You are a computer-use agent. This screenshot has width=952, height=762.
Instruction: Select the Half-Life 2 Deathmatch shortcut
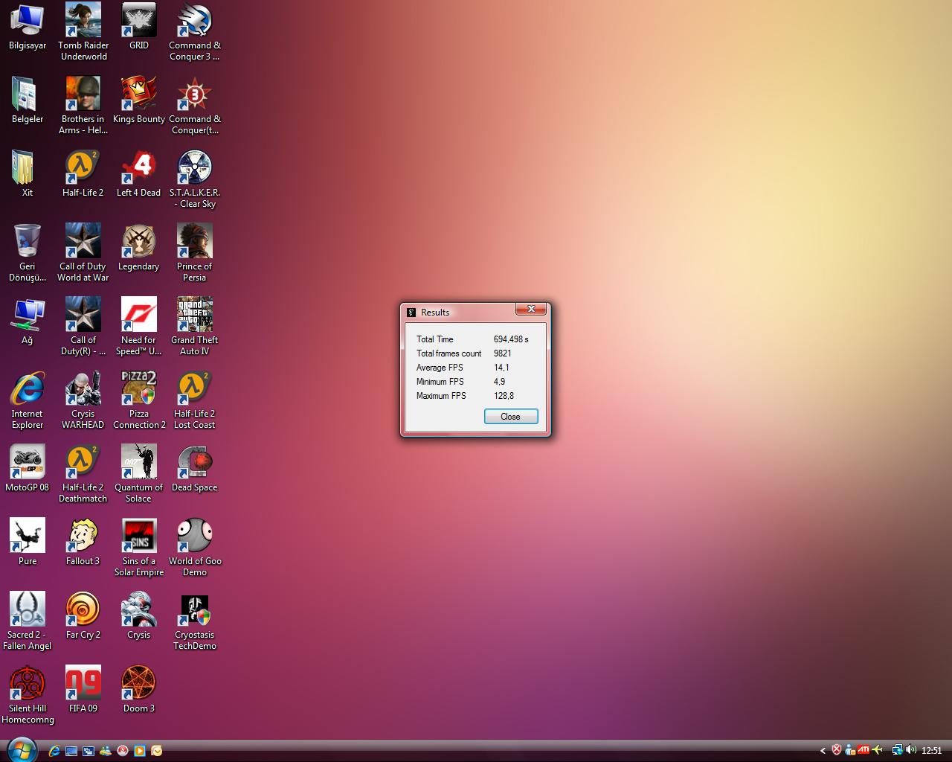point(83,473)
